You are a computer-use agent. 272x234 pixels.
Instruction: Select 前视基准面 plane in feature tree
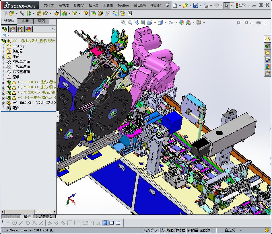pyautogui.click(x=21, y=62)
